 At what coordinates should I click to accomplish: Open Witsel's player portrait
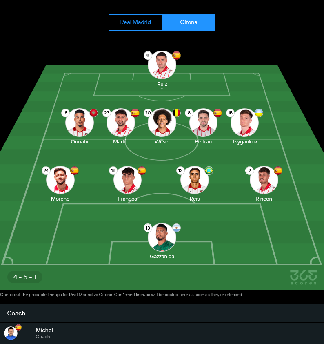point(162,123)
